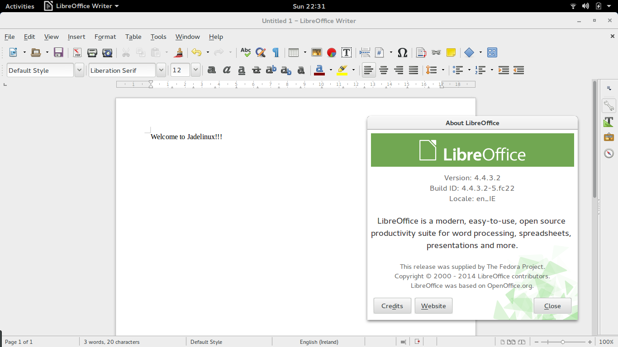Toggle Superscript formatting
This screenshot has width=618, height=347.
(x=271, y=70)
